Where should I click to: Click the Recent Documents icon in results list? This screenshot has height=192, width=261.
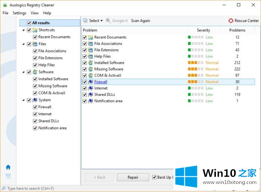click(90, 37)
